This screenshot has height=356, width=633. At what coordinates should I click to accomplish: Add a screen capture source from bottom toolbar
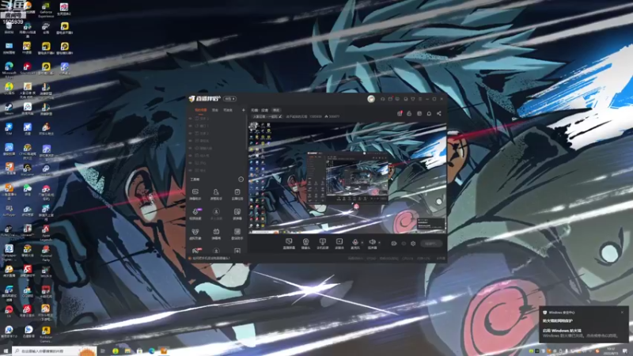pos(289,244)
